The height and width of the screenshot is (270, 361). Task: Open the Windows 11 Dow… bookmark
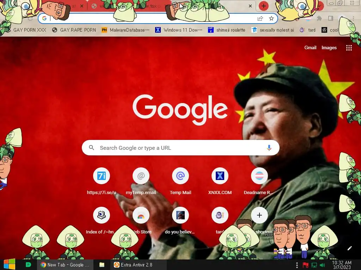[x=179, y=30]
